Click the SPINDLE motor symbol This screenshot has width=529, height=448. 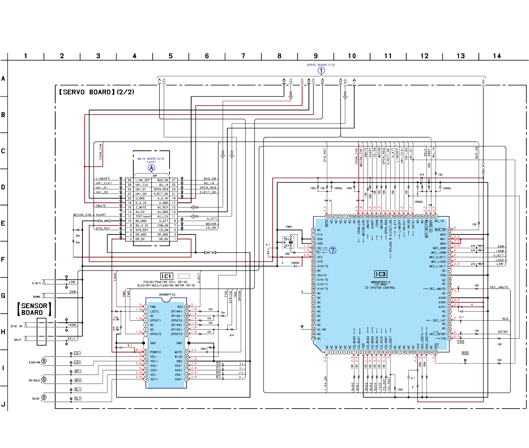[x=44, y=379]
